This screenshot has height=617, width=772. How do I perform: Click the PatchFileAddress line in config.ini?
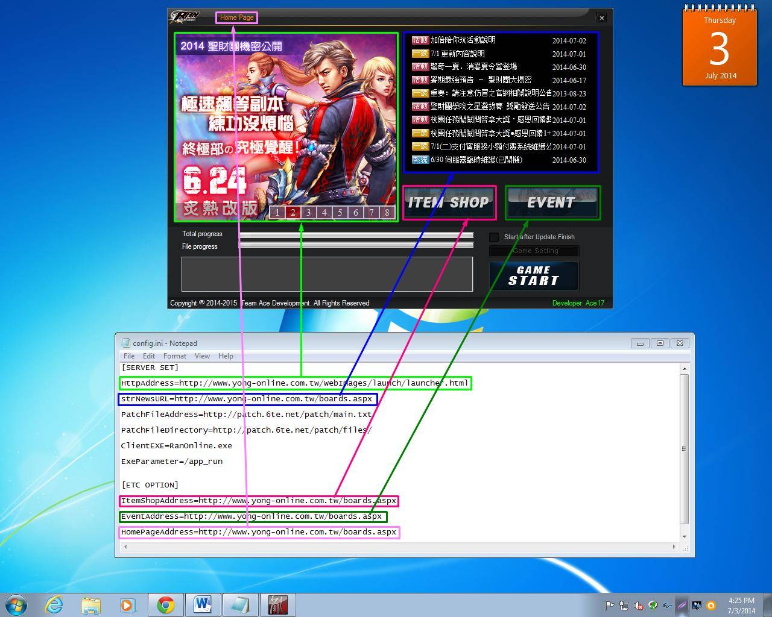[x=246, y=415]
